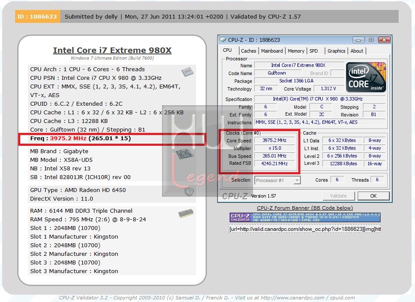Maximize the CPU-Z window
This screenshot has height=302, width=415.
pos(371,40)
